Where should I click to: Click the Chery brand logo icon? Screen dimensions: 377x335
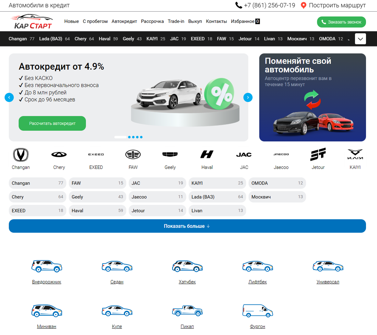pyautogui.click(x=59, y=154)
